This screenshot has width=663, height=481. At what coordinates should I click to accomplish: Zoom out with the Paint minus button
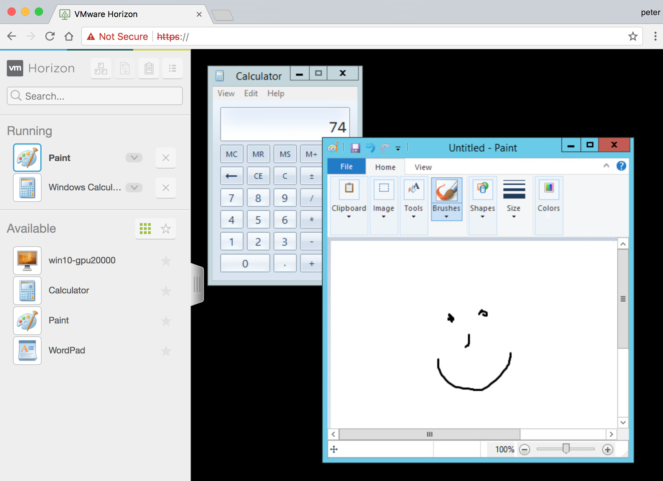tap(525, 450)
